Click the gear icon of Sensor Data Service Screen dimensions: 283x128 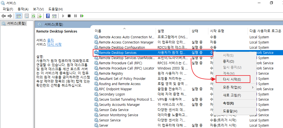(x=96, y=110)
